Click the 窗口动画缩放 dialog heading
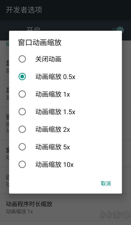Screen dimensions: 131x225 pos(40,43)
